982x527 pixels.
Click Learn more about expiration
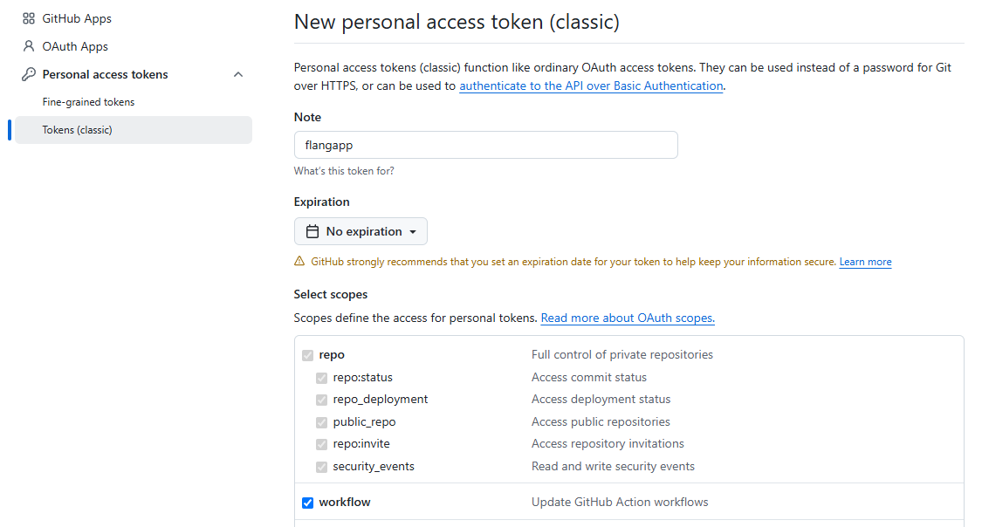click(x=865, y=262)
